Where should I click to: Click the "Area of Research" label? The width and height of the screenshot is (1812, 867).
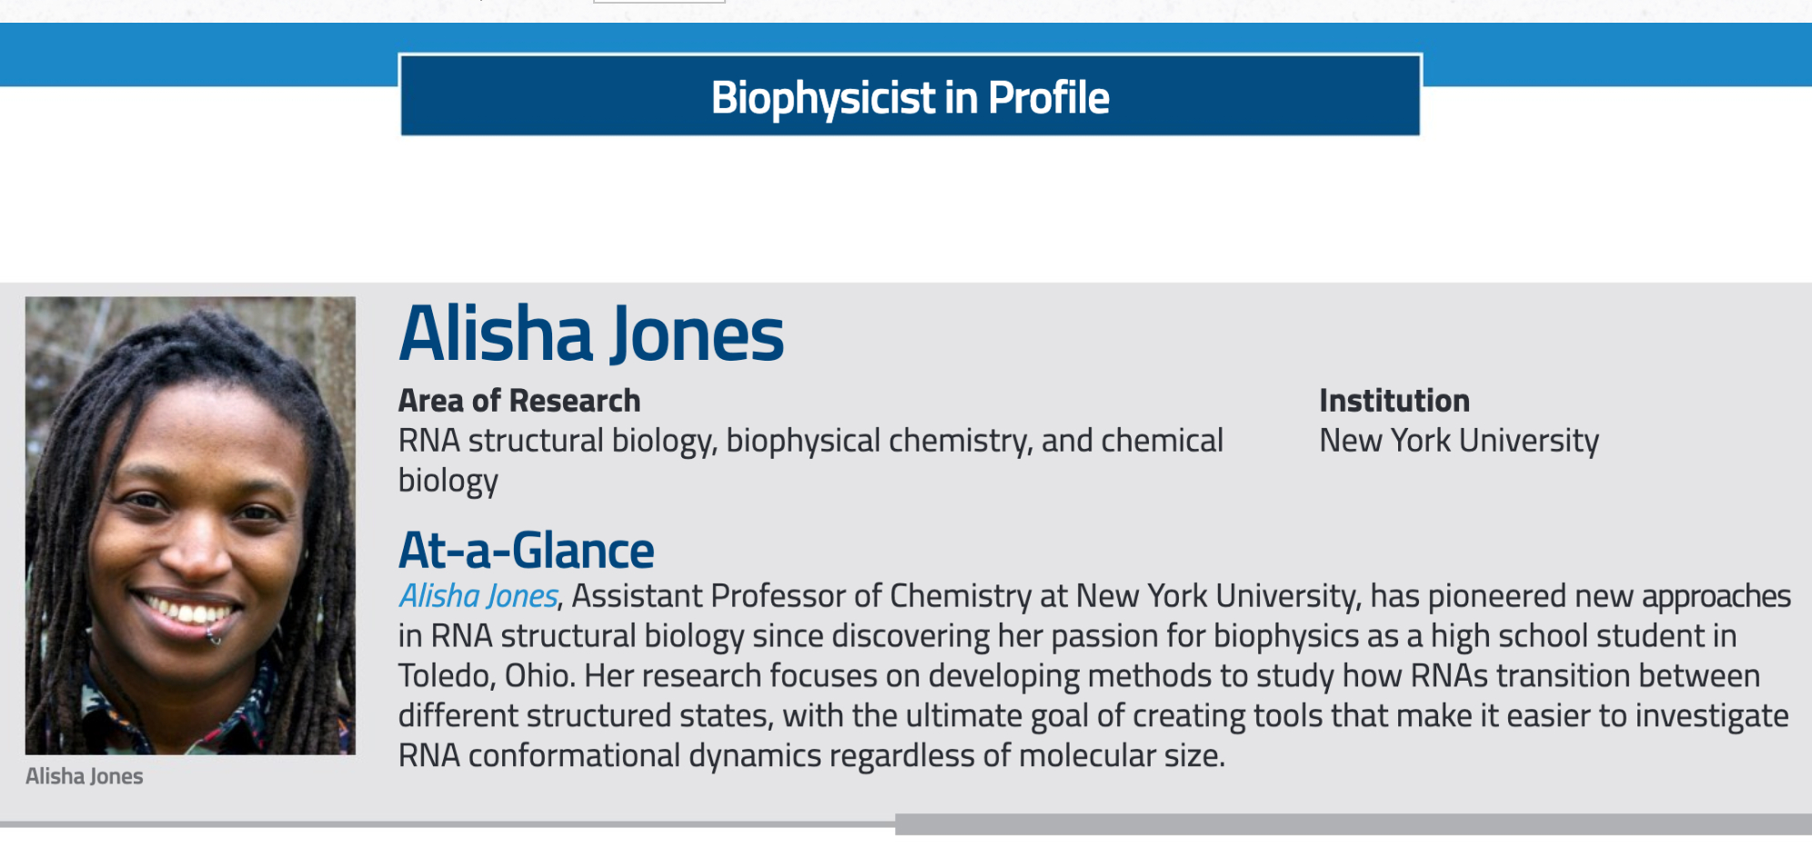(519, 401)
